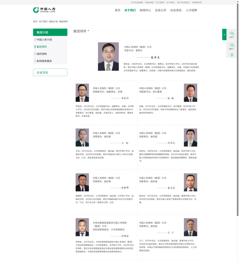The height and width of the screenshot is (263, 239).
Task: Click 网站地图 top link
Action: click(149, 2)
